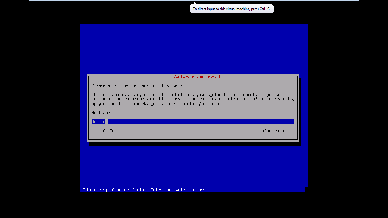Image resolution: width=388 pixels, height=218 pixels.
Task: Click the 'Configure the network' dialog title
Action: [193, 76]
